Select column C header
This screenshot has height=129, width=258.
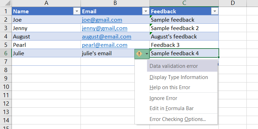coord(184,3)
